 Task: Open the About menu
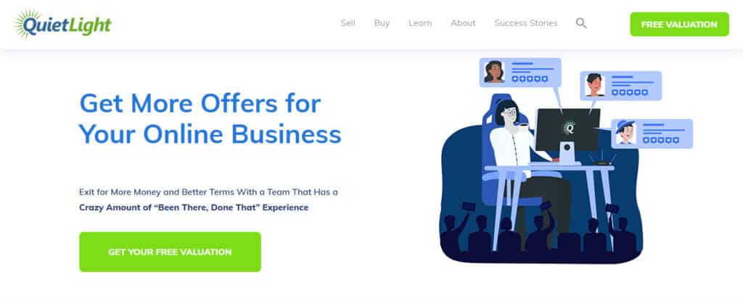(x=463, y=23)
